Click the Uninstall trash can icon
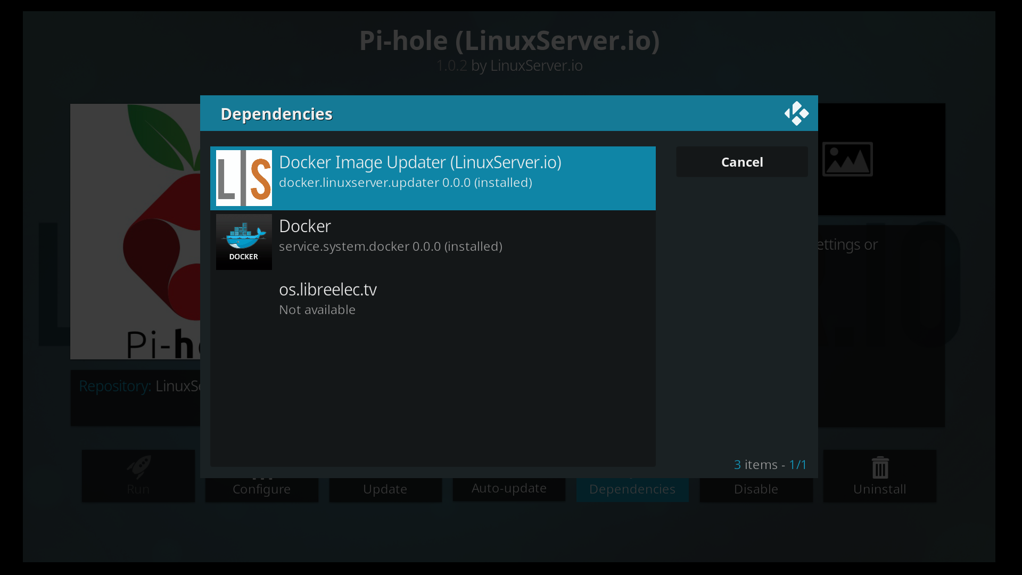1022x575 pixels. coord(880,468)
